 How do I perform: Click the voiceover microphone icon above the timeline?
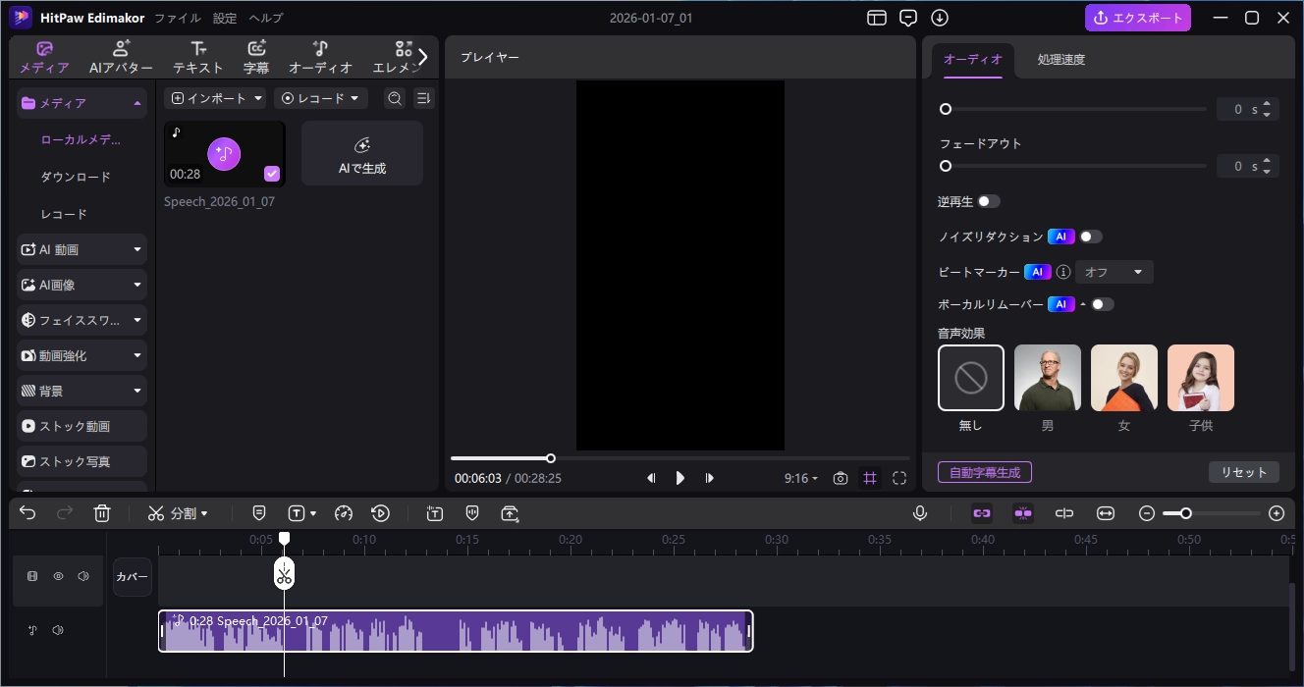[920, 512]
